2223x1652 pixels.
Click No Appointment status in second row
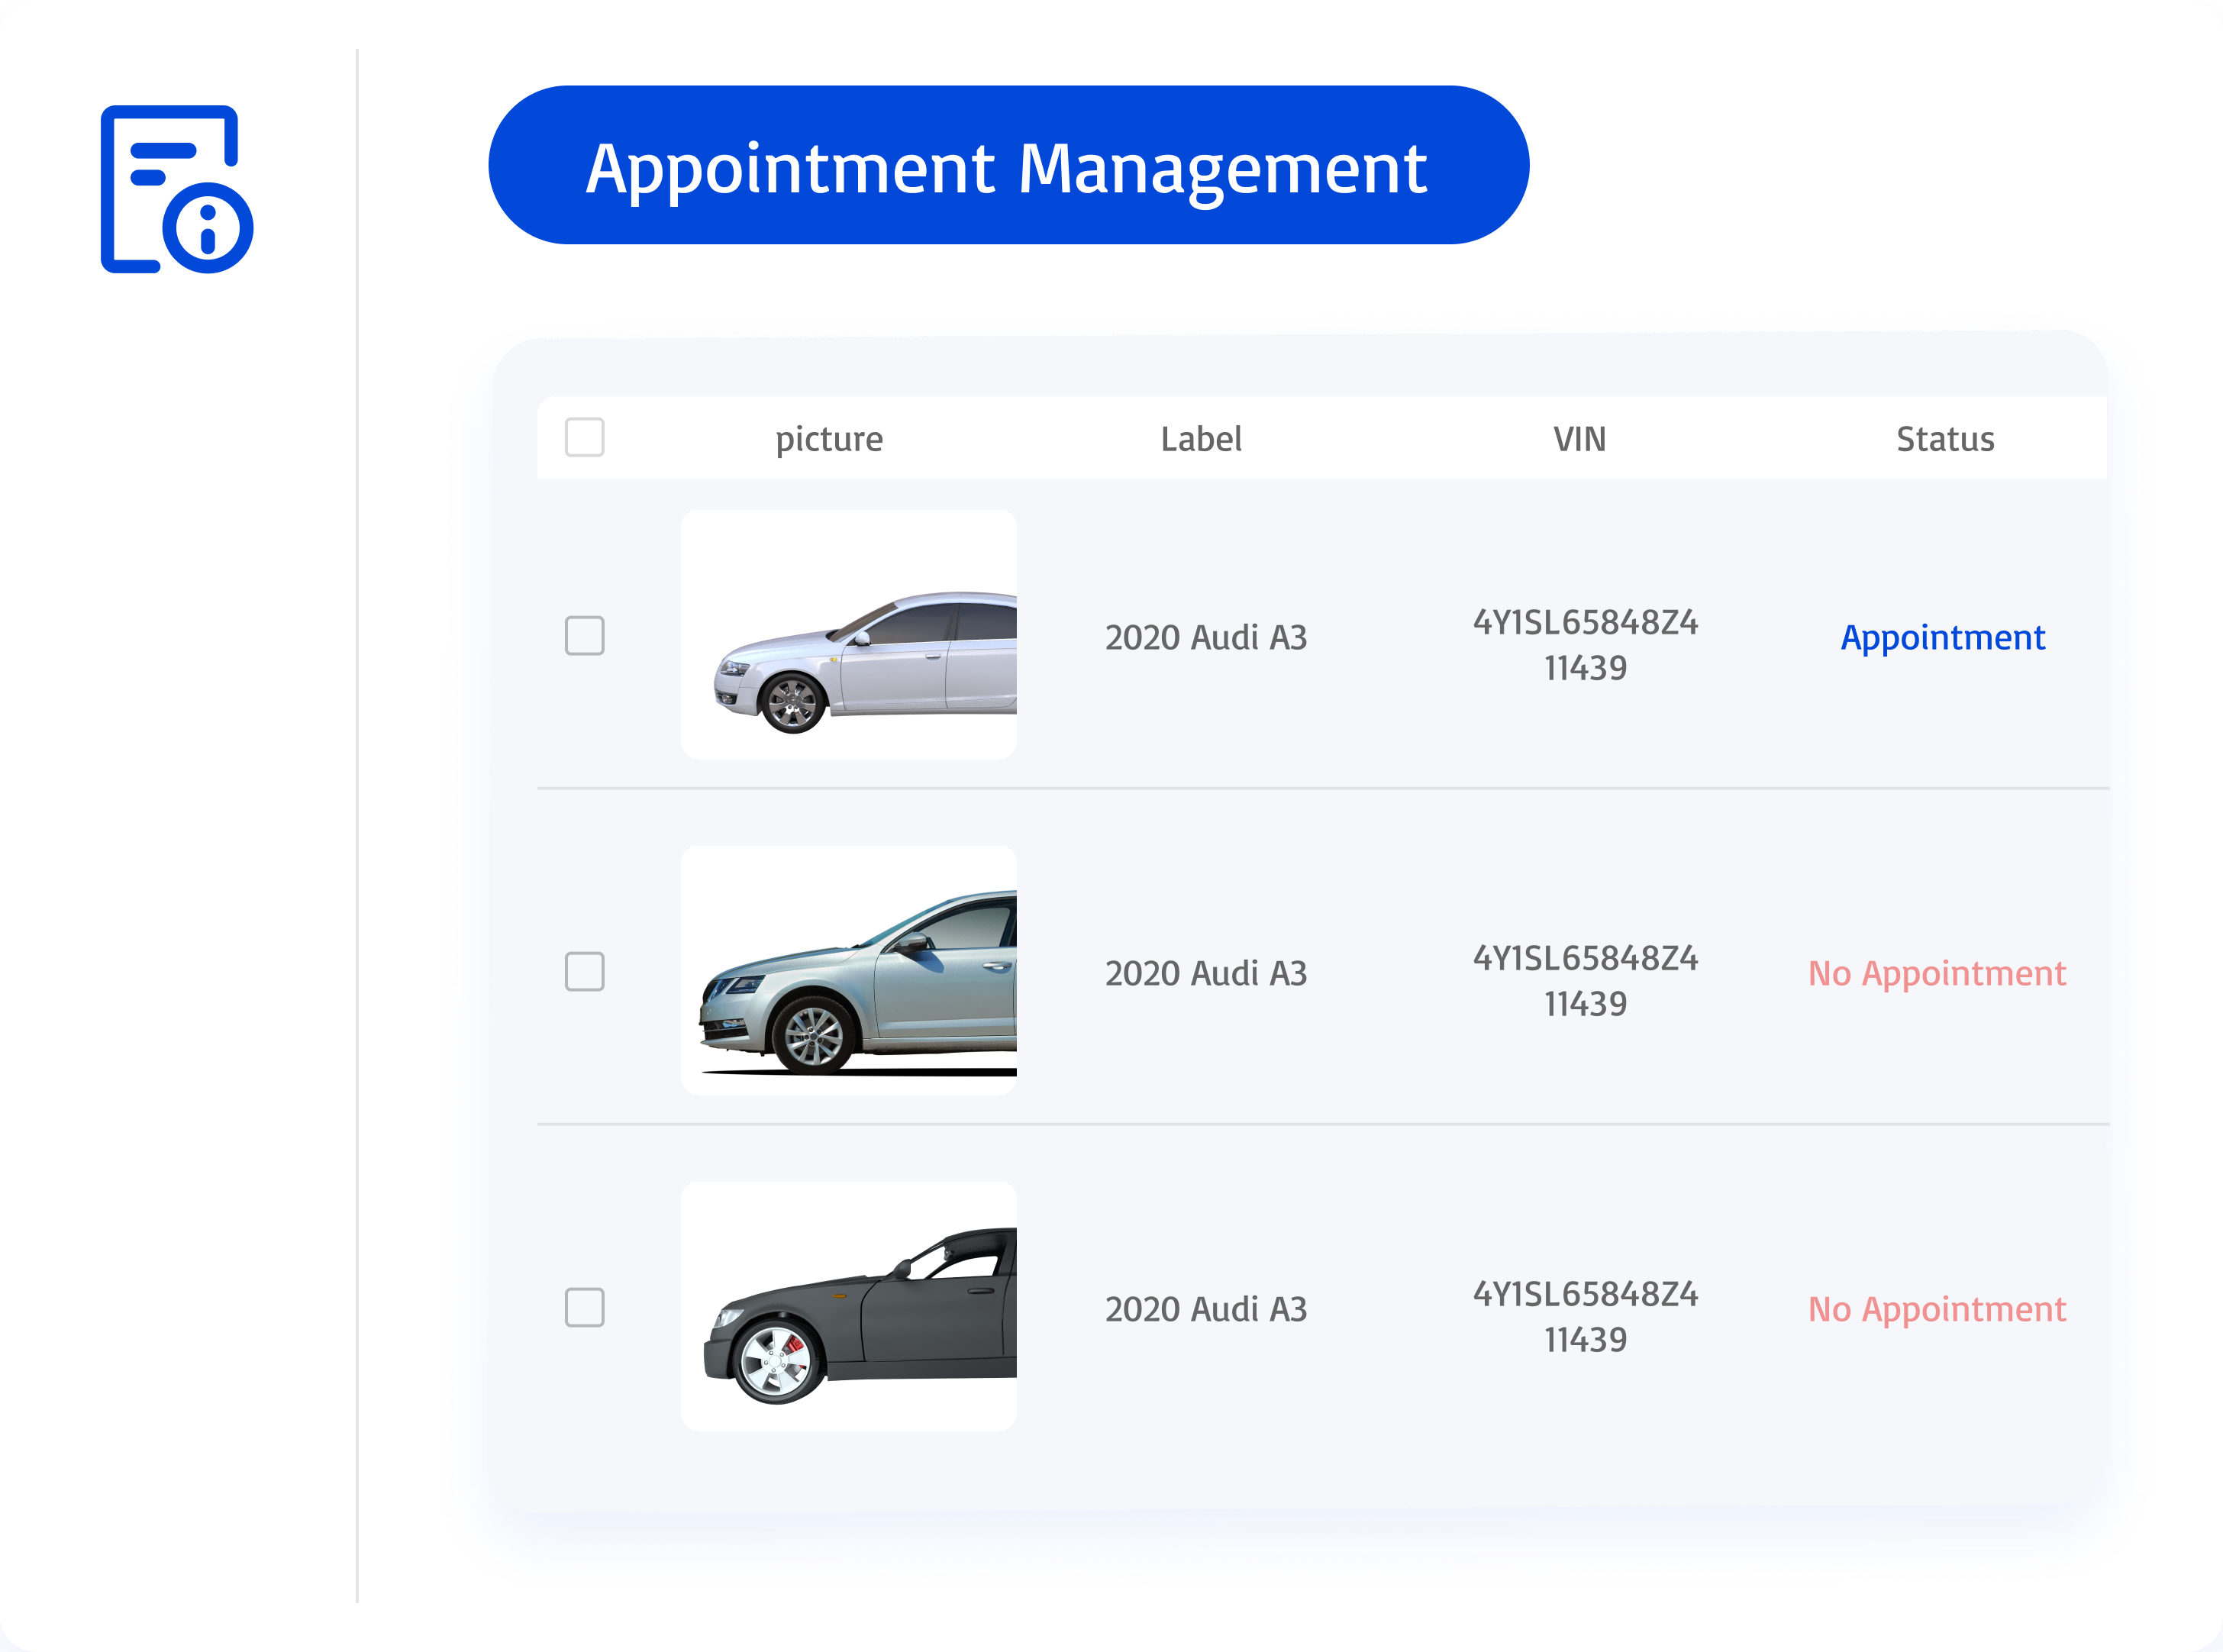(x=1937, y=974)
